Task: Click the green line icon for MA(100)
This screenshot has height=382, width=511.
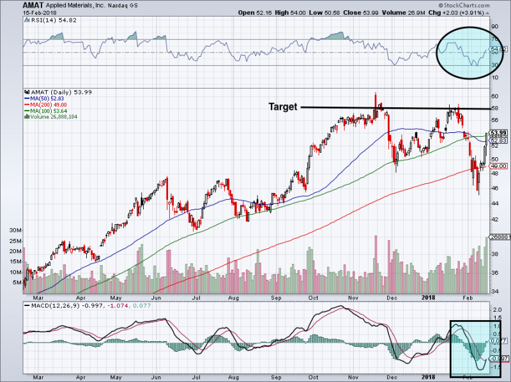Action: [27, 111]
